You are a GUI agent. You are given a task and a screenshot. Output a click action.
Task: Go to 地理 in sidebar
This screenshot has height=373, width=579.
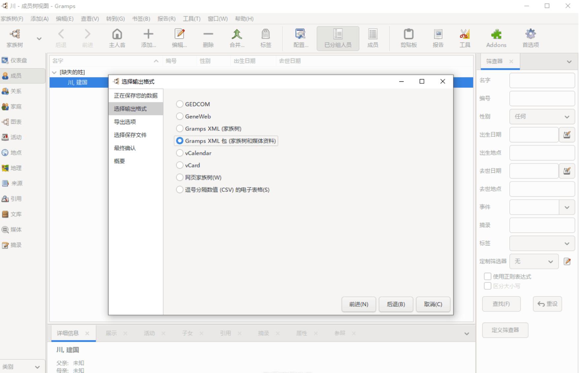22,168
